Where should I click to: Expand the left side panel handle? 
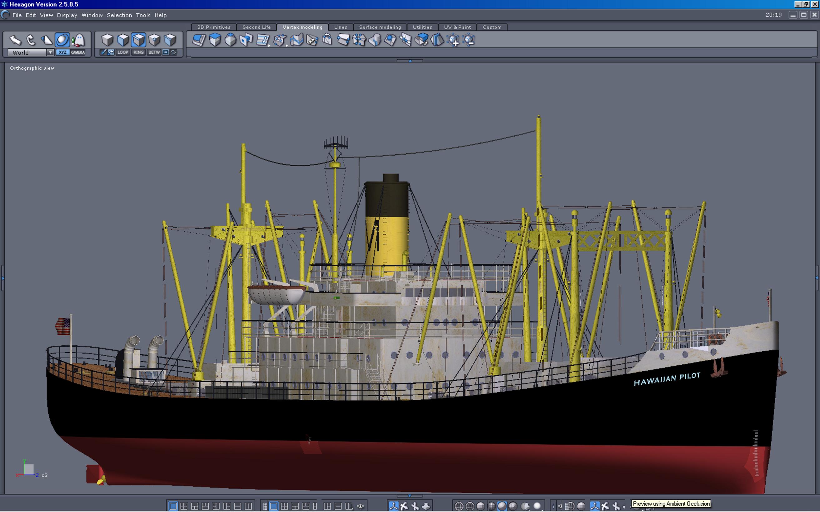(3, 278)
